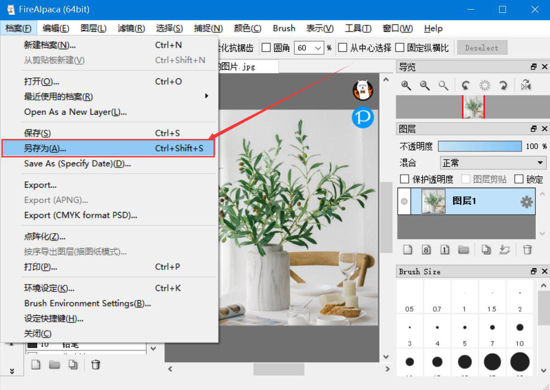
Task: Click the canvas horizontal scroll right arrow
Action: (387, 369)
